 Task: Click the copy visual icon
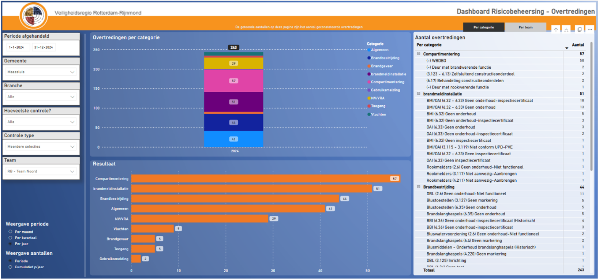(579, 30)
